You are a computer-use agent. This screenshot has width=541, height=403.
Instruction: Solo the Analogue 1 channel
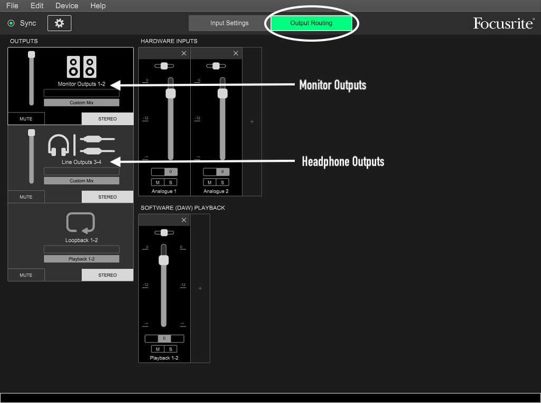tap(170, 183)
